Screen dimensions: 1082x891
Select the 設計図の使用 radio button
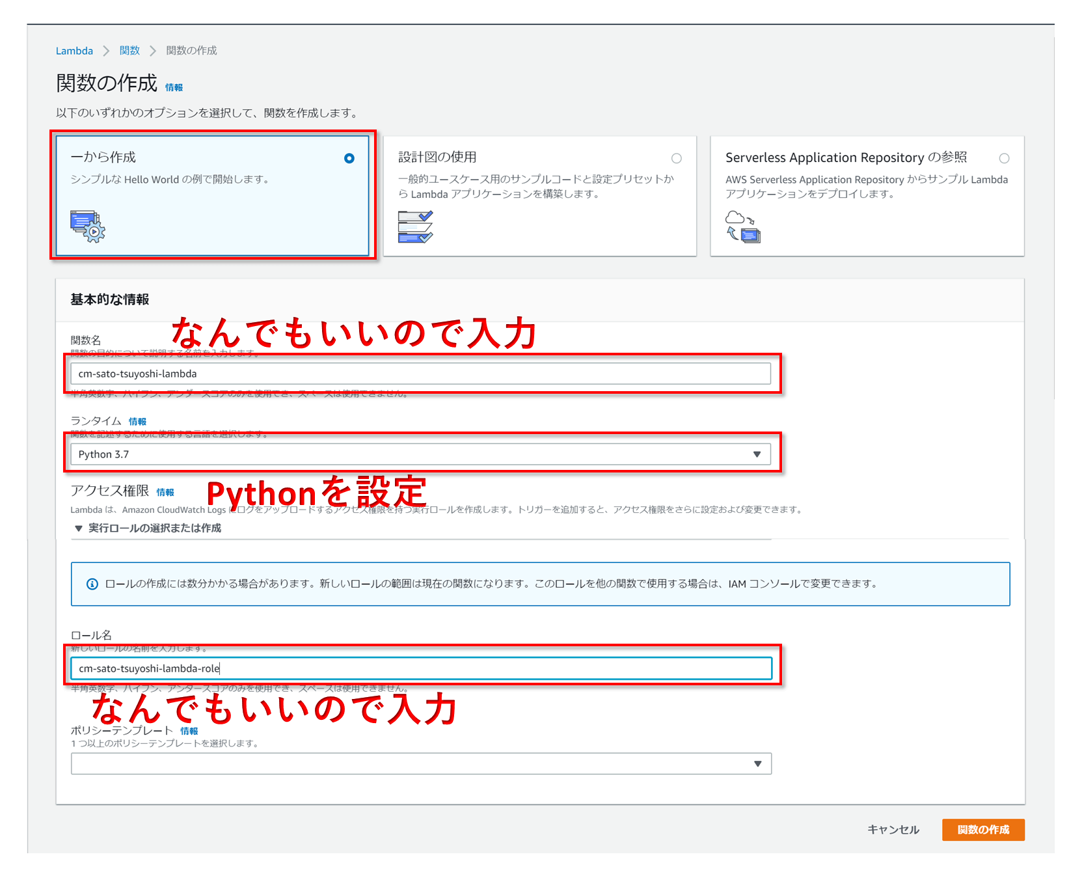coord(677,158)
